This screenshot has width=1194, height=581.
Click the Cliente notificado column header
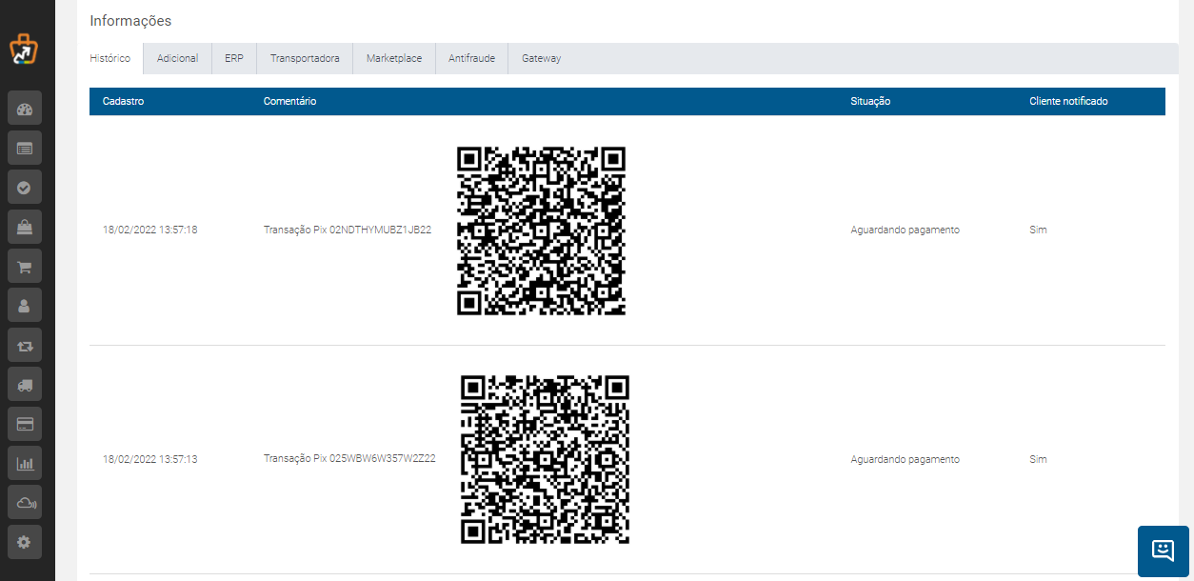(1068, 101)
